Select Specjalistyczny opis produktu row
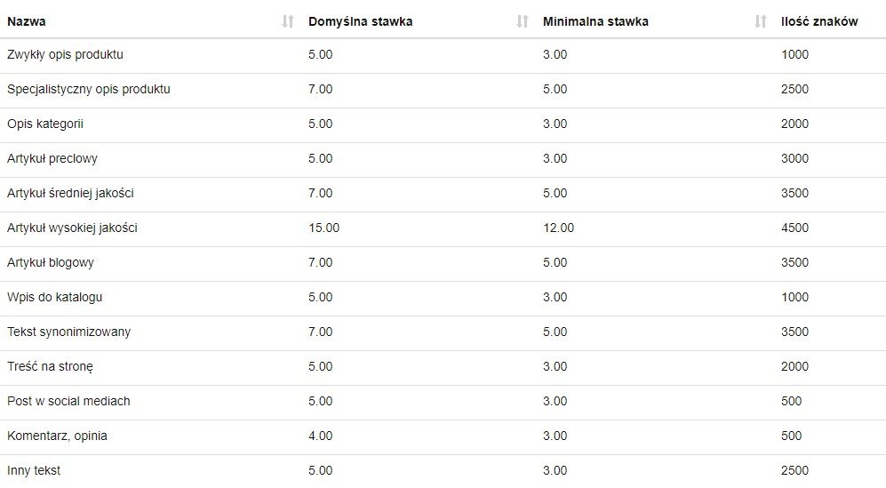Image resolution: width=886 pixels, height=488 pixels. point(89,89)
